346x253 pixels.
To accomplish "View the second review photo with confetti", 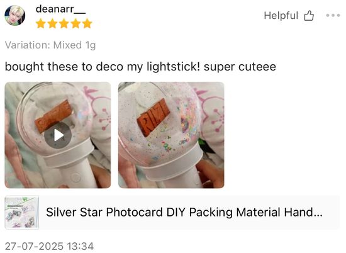I will pyautogui.click(x=171, y=135).
